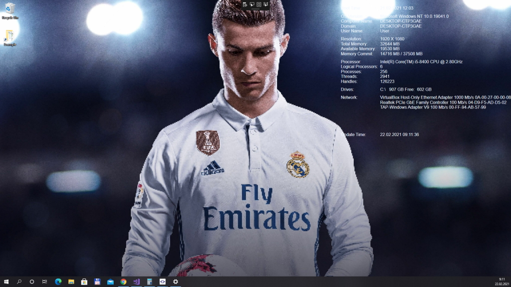Click the Realtek PCIe GbE Family Controller line
This screenshot has height=287, width=511.
coord(443,103)
